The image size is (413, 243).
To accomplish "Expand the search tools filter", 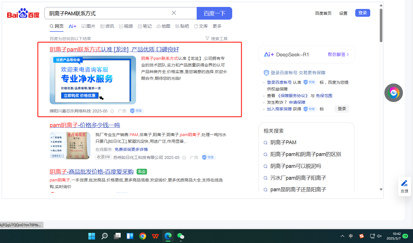I will tap(216, 38).
